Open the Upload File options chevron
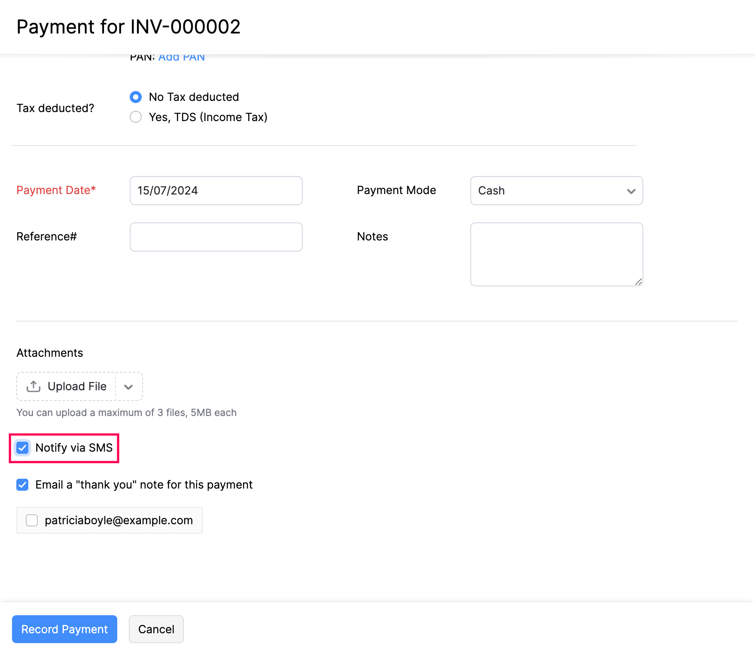Viewport: 755px width, 656px height. point(128,386)
